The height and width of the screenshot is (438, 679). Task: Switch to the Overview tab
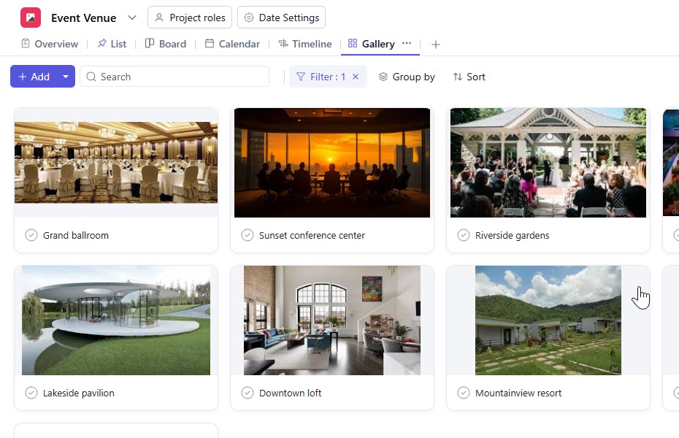pos(49,44)
